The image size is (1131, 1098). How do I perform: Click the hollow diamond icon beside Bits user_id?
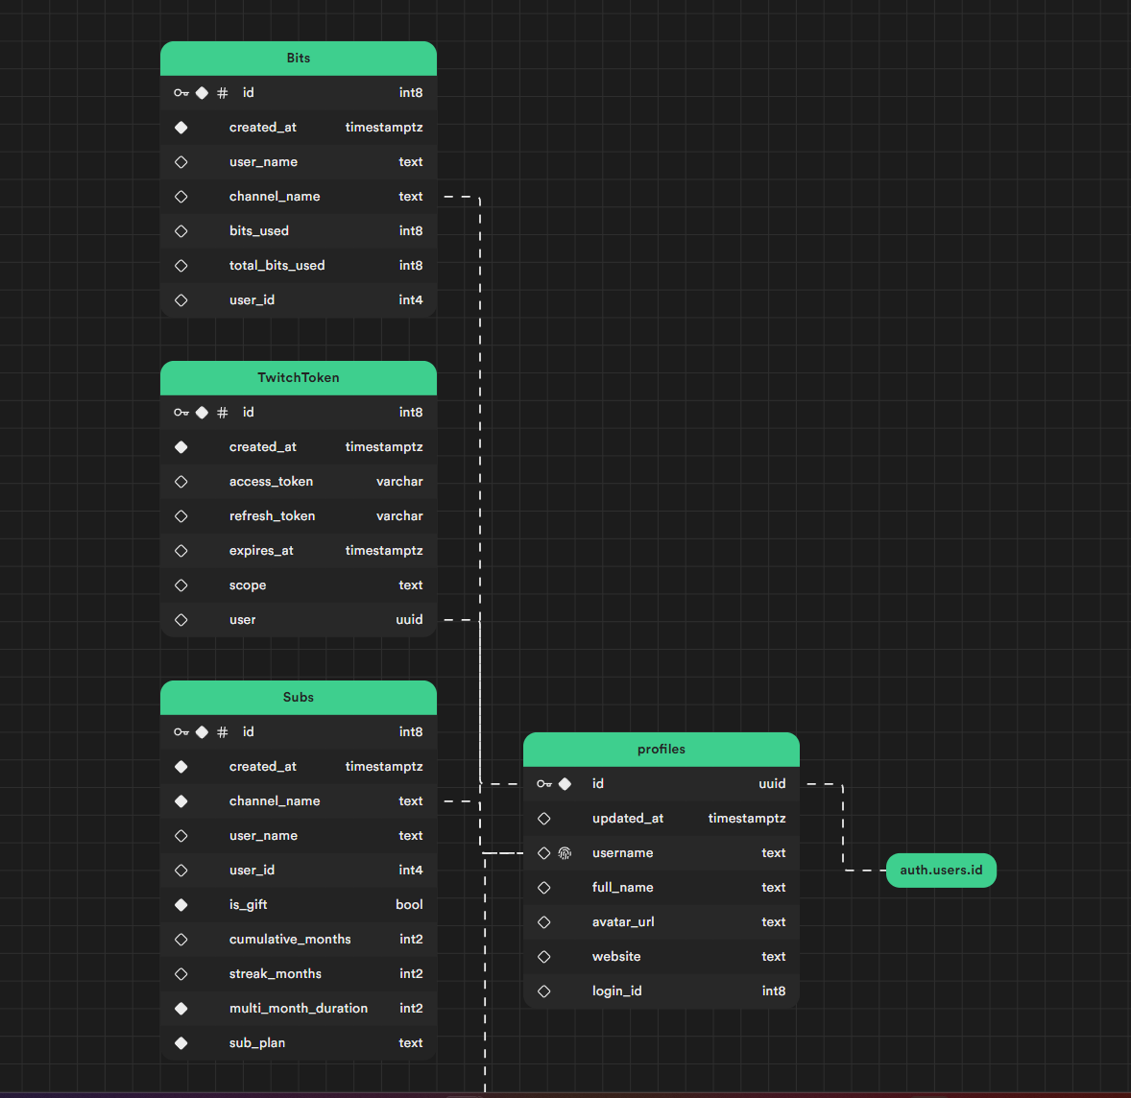[181, 300]
